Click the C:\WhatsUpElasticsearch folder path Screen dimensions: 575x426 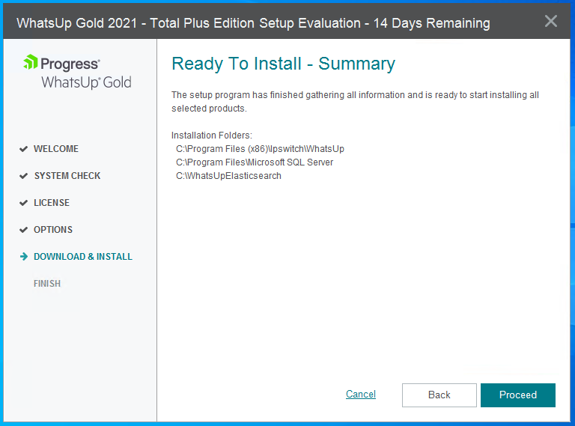click(x=228, y=176)
